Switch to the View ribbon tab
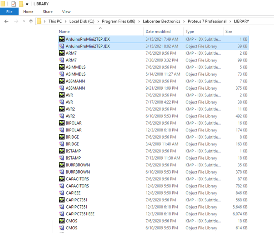Image resolution: width=274 pixels, height=245 pixels. tap(66, 12)
